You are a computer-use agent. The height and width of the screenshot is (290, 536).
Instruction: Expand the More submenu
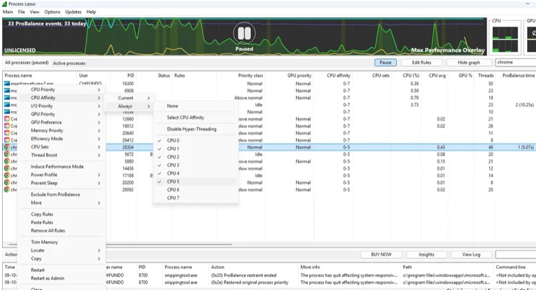[62, 203]
